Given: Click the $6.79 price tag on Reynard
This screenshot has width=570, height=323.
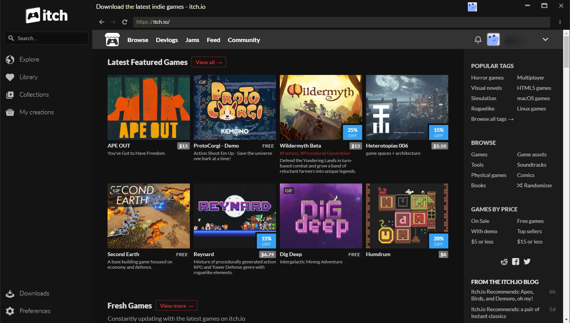Looking at the screenshot, I should click(x=267, y=254).
